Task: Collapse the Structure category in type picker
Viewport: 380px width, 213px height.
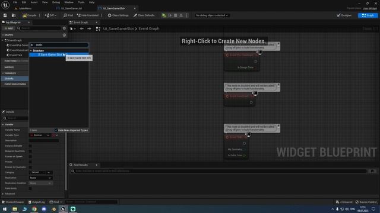Action: tap(31, 51)
